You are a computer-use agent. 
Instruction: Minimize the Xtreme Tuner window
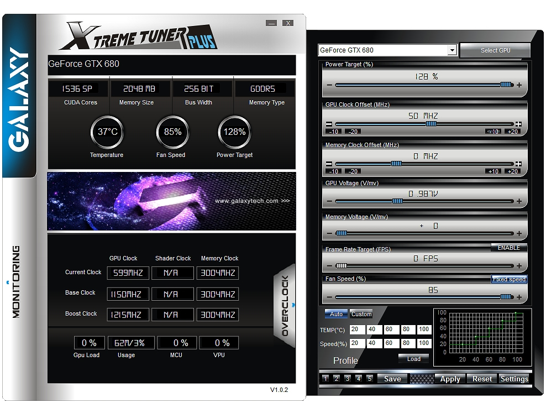click(271, 23)
